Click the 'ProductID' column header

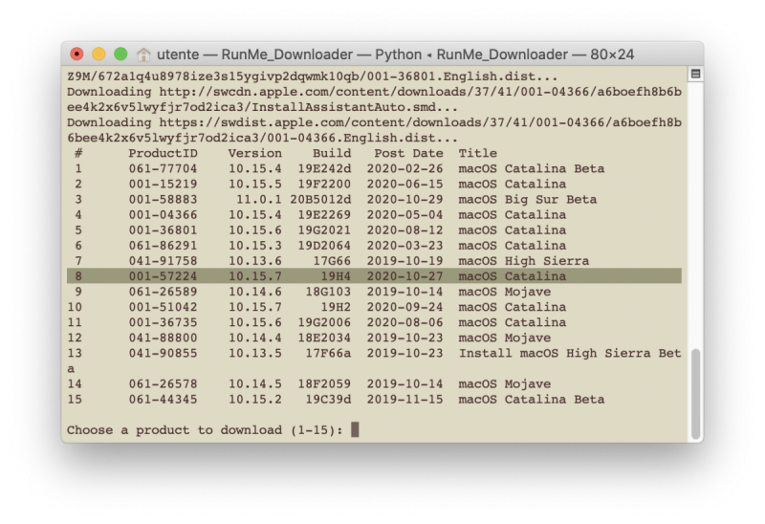(163, 153)
